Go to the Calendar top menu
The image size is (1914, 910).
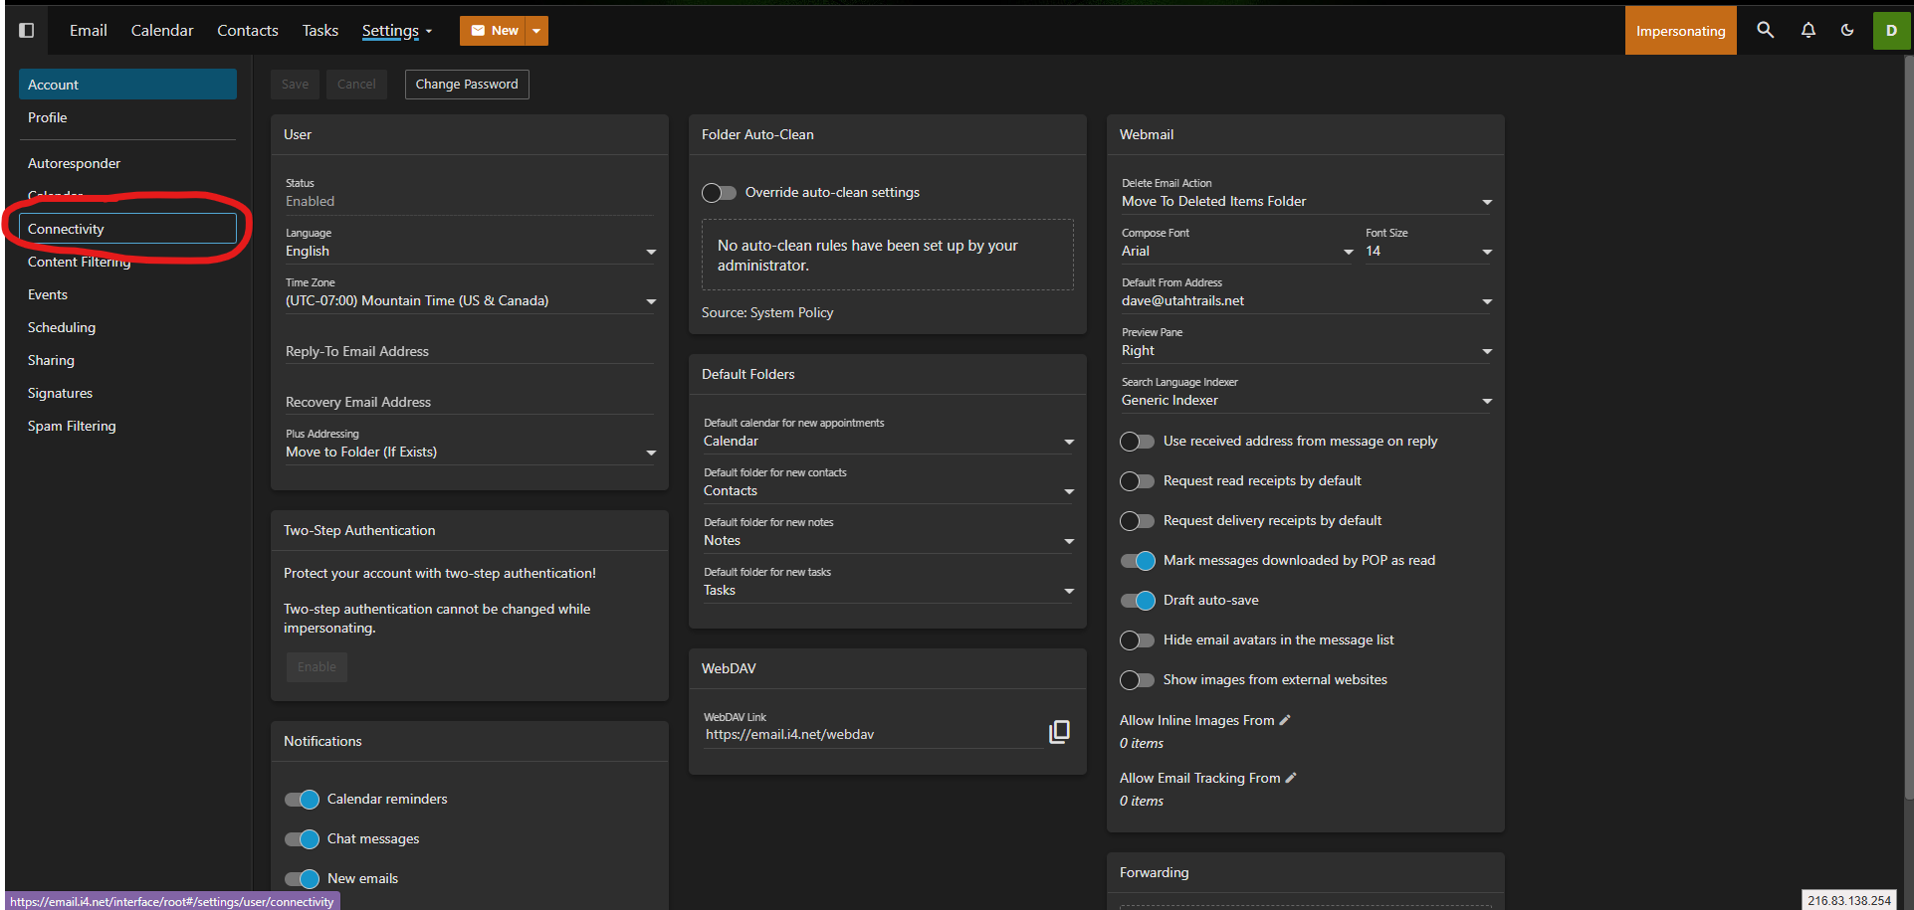click(162, 31)
